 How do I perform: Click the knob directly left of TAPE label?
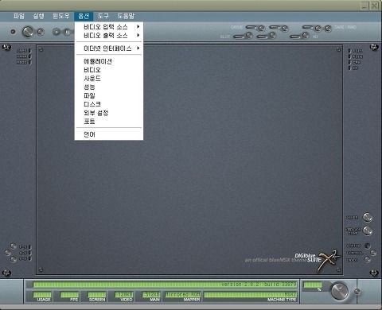tap(328, 28)
